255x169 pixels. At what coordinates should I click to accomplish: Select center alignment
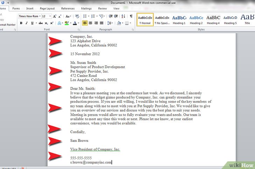(x=90, y=23)
